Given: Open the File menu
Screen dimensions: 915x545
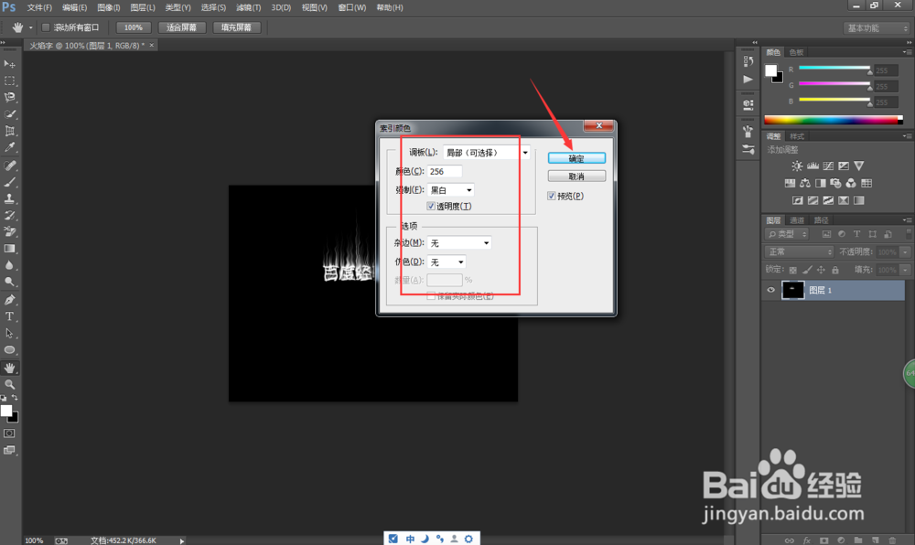Looking at the screenshot, I should pyautogui.click(x=39, y=7).
